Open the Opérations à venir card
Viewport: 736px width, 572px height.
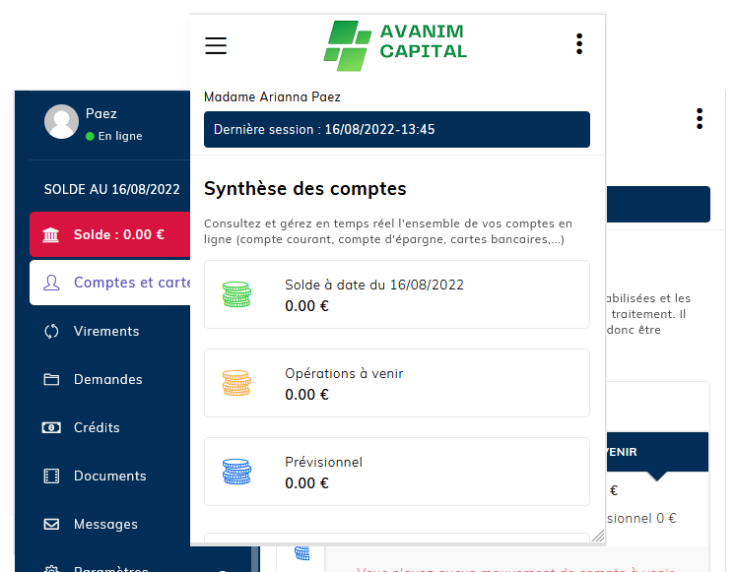pyautogui.click(x=397, y=383)
